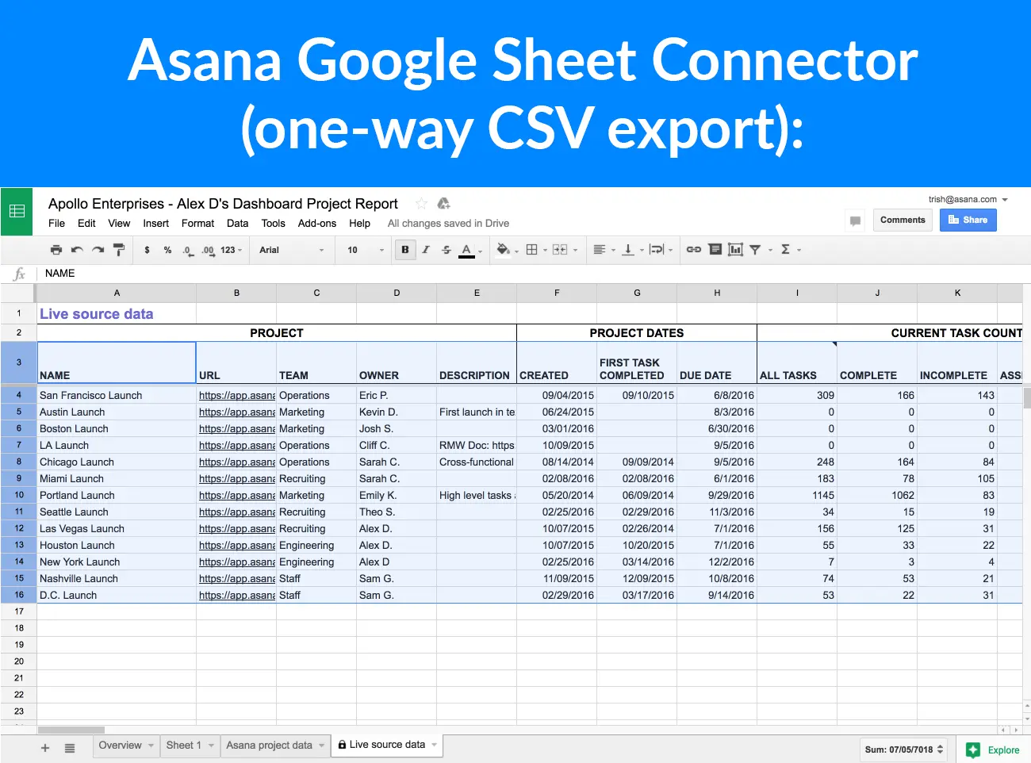Select row 10 header
This screenshot has width=1031, height=763.
(19, 495)
